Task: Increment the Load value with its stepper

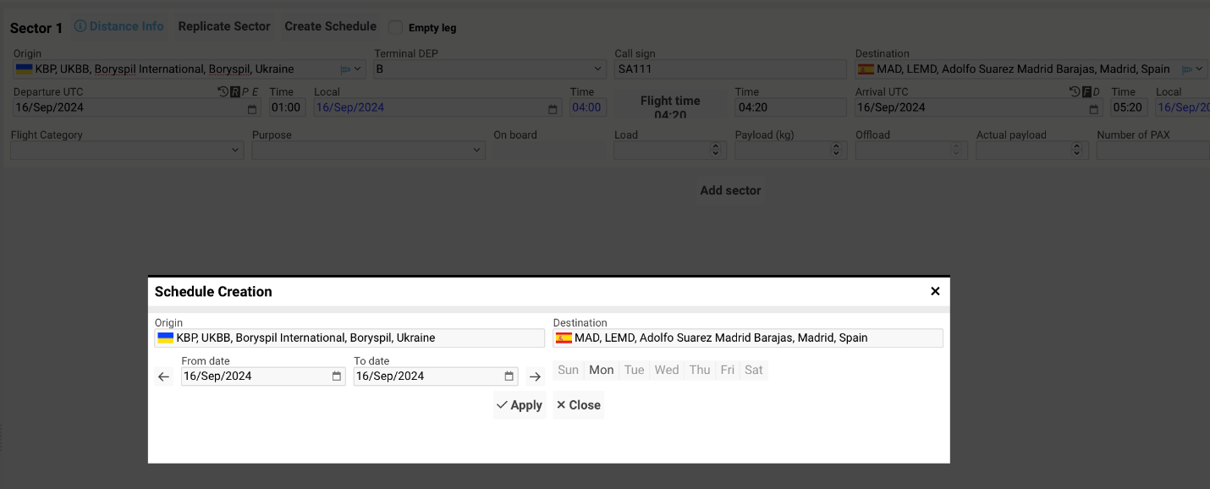Action: [x=716, y=146]
